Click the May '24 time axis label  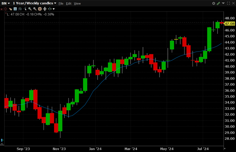(x=167, y=149)
